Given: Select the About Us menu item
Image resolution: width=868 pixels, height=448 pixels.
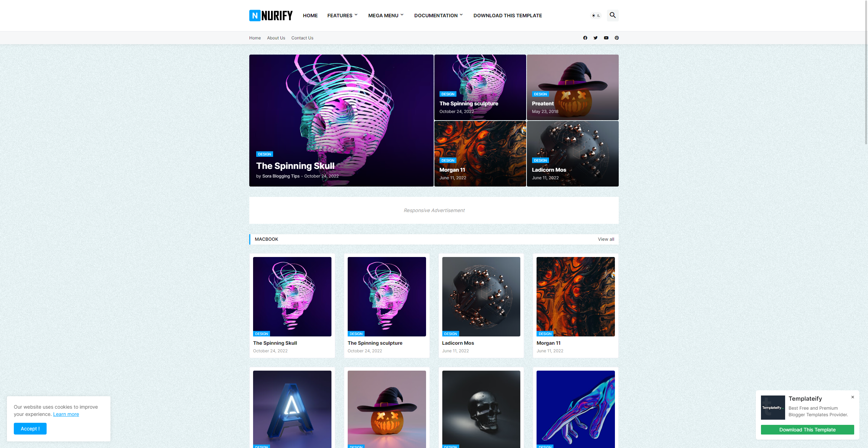Looking at the screenshot, I should point(276,38).
